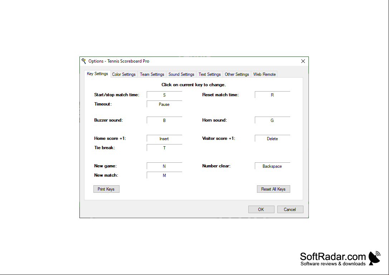The image size is (389, 275).
Task: Change the New match key field
Action: (164, 176)
